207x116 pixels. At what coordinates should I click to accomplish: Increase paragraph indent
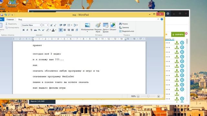pyautogui.click(x=65, y=25)
